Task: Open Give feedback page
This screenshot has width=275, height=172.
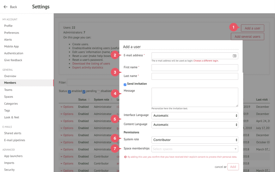Action: 13,60
